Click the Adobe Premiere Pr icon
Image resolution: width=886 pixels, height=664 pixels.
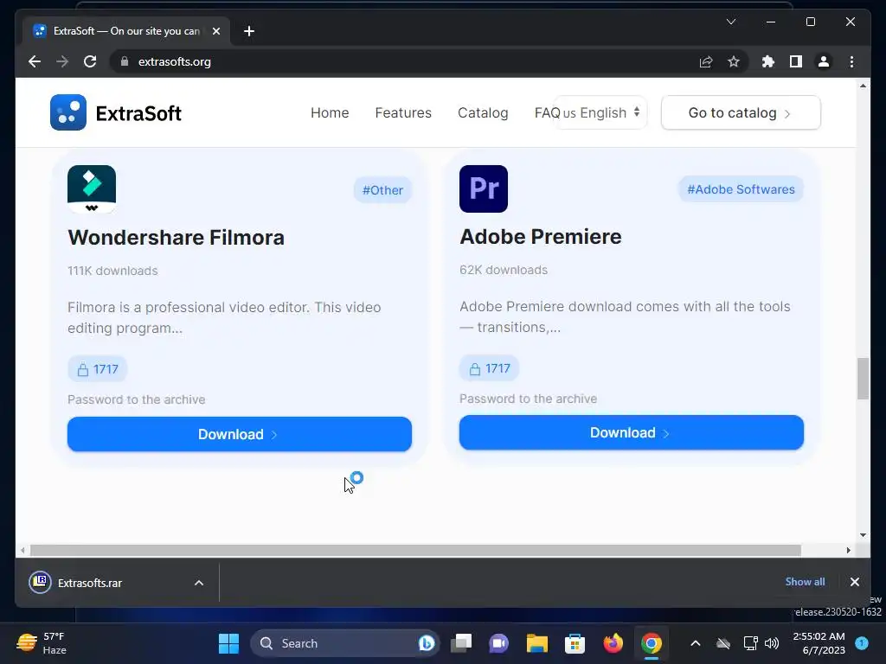[484, 188]
